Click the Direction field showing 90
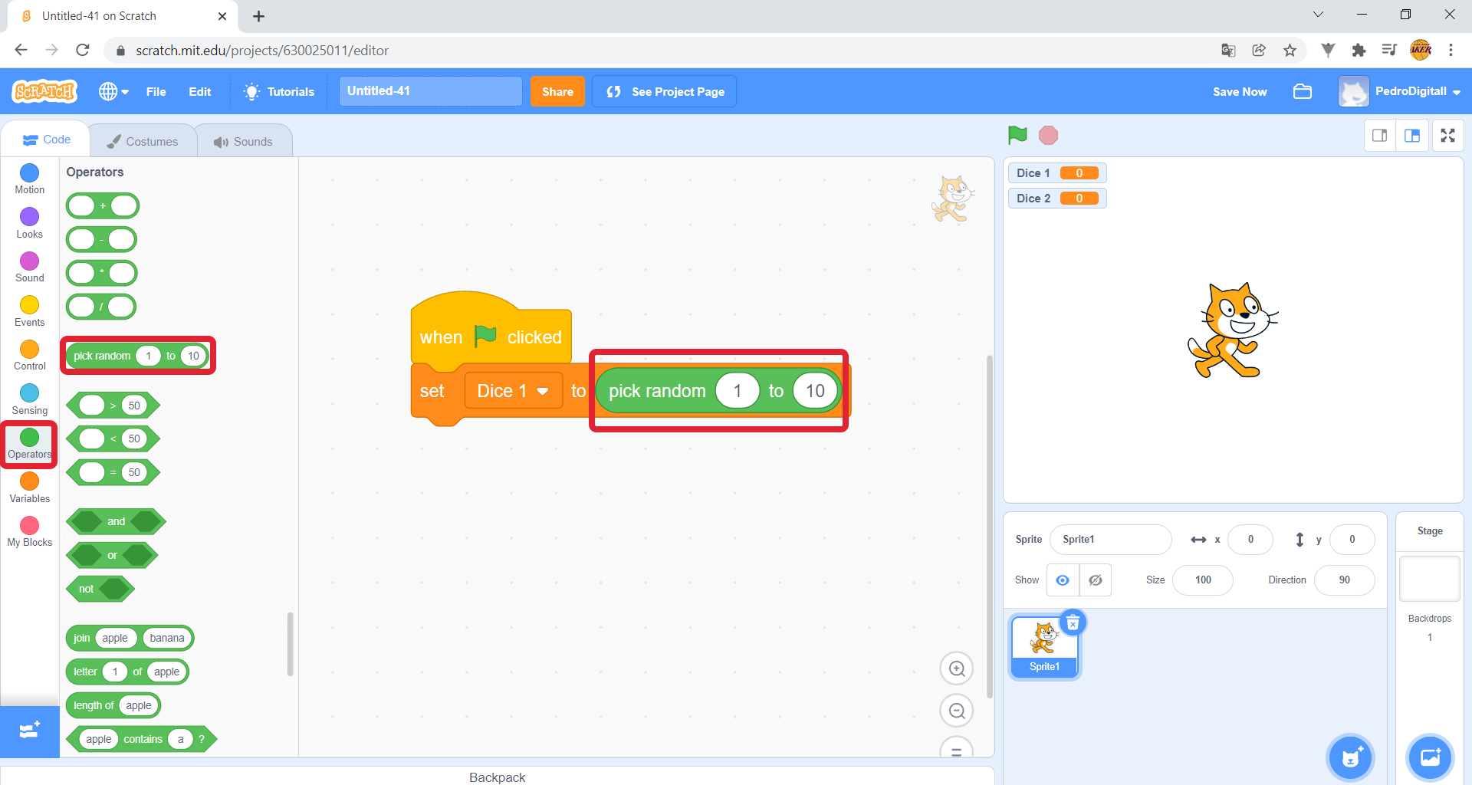The width and height of the screenshot is (1472, 785). coord(1344,580)
